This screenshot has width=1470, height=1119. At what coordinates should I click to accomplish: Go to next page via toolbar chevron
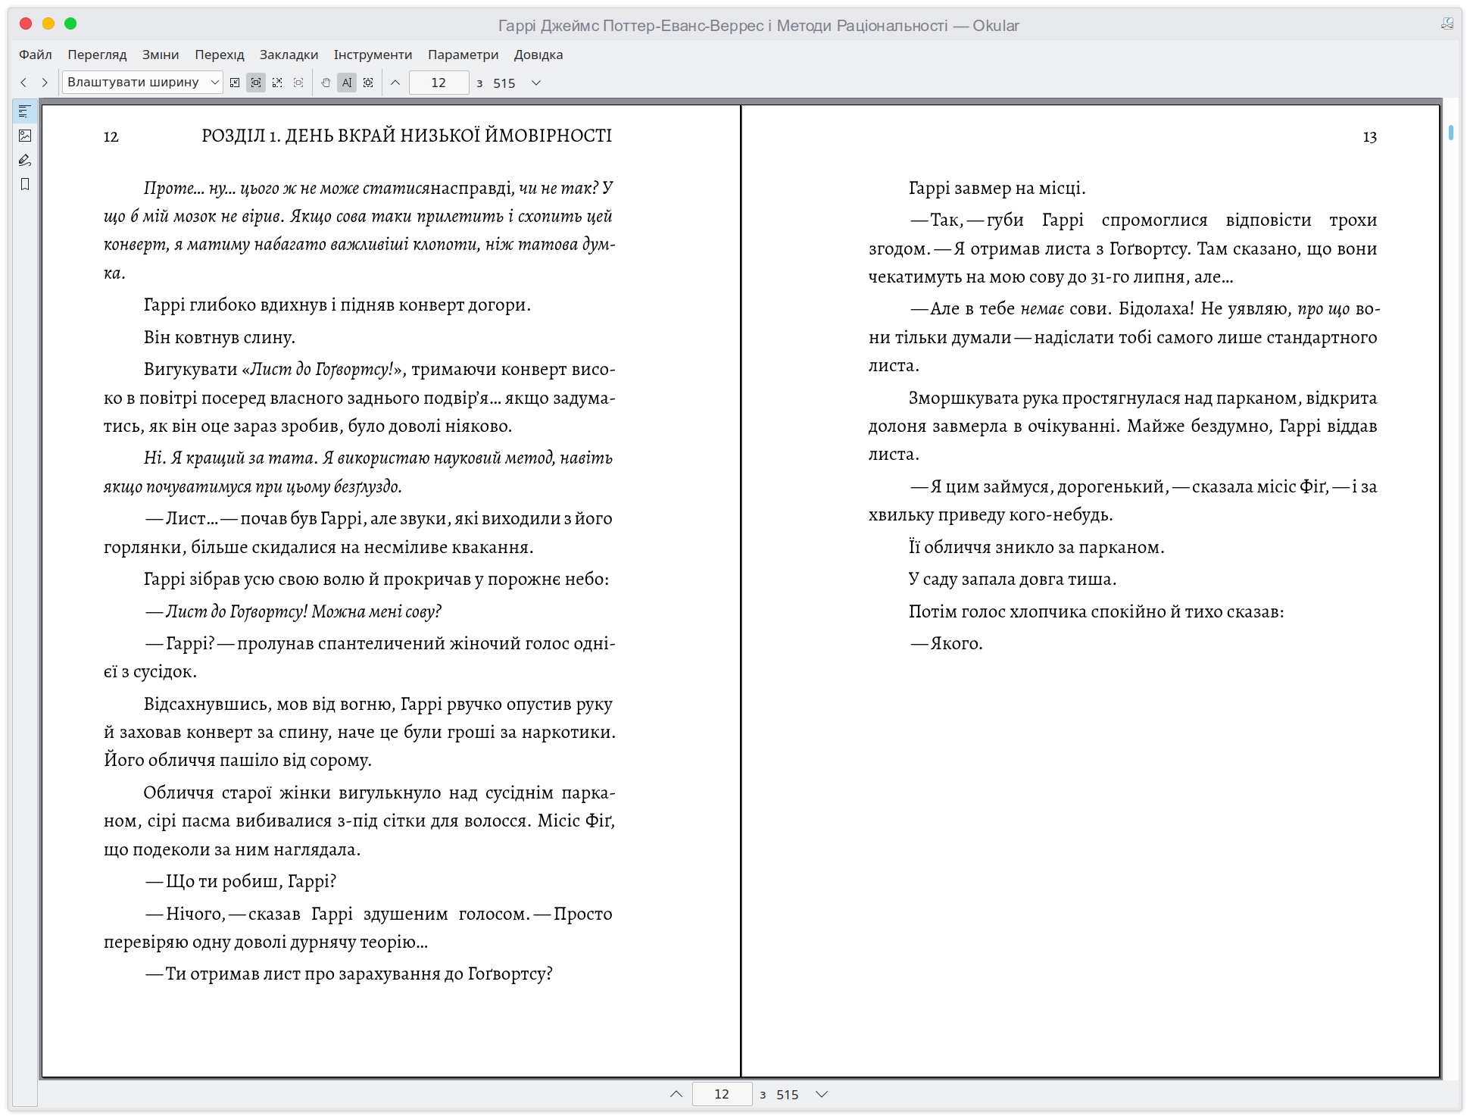(536, 83)
